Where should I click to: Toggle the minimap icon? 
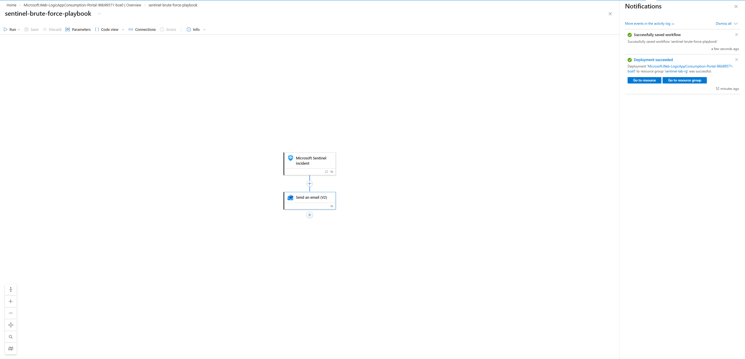(x=11, y=349)
